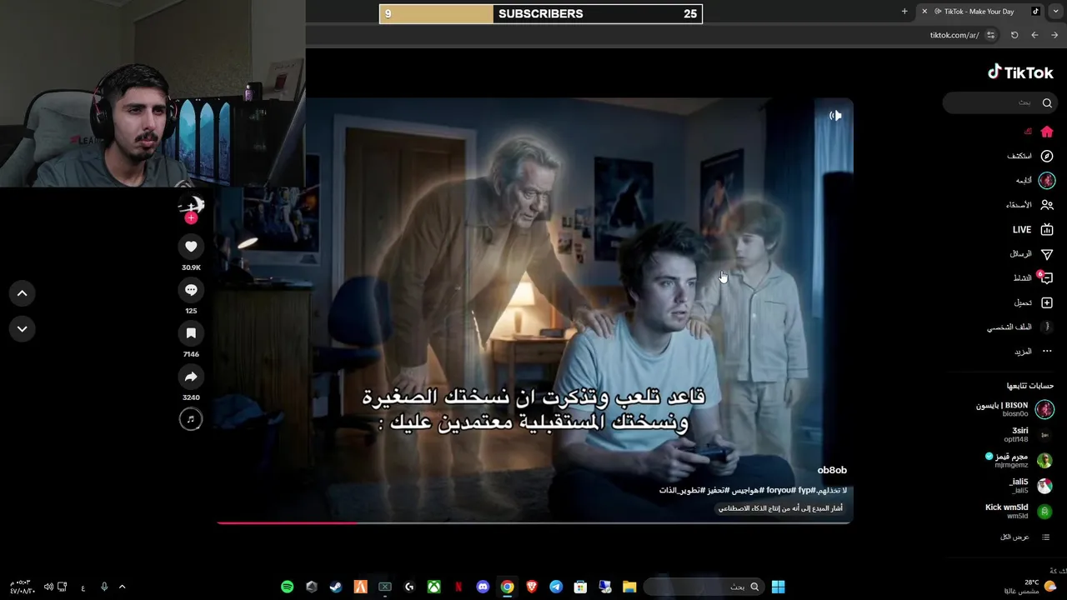Screen dimensions: 1067x600
Task: Open the Friends (الأصدقاء) page
Action: pyautogui.click(x=1030, y=204)
